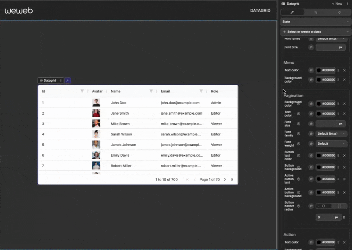The image size is (352, 250).
Task: Toggle binding for Button border radius
Action: [x=311, y=206]
